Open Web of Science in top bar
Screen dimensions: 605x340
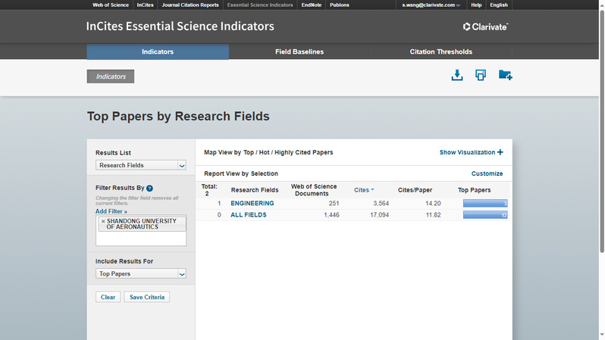pos(111,5)
